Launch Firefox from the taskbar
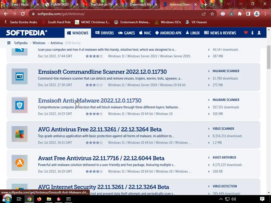271x203 pixels. click(39, 199)
